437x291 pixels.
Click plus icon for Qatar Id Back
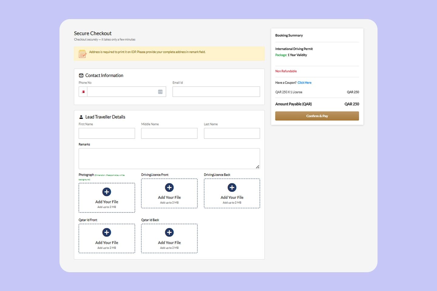169,232
